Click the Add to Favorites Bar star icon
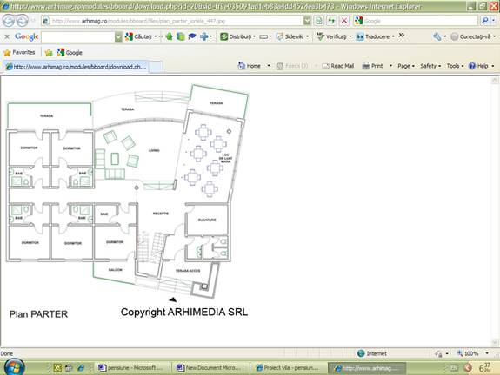The width and height of the screenshot is (500, 375). tap(49, 53)
